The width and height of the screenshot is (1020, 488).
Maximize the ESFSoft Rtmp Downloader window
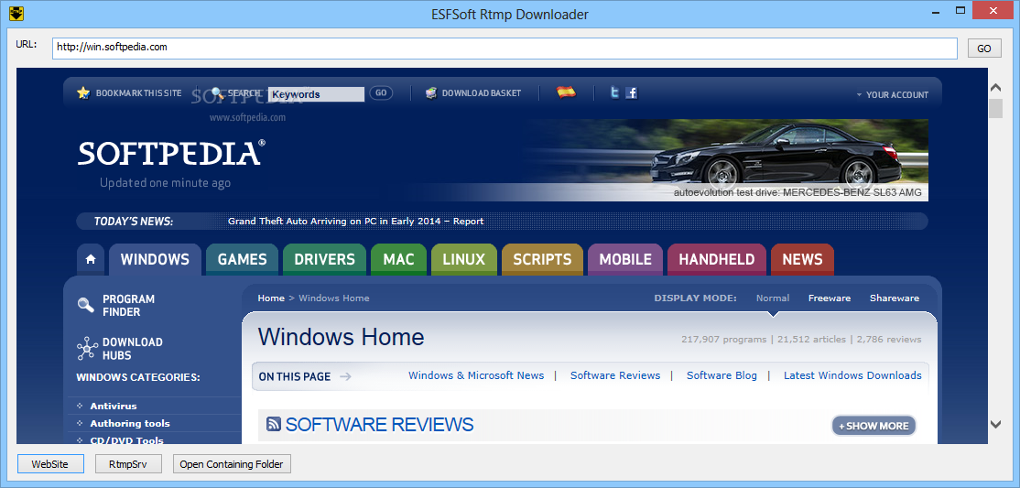(x=960, y=10)
